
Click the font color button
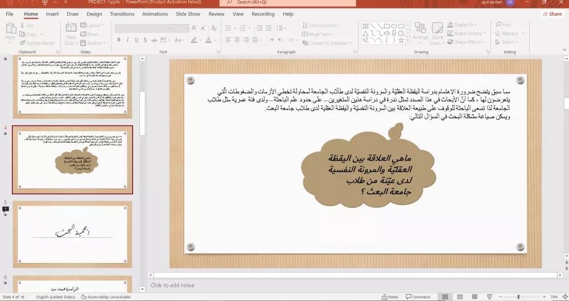tap(208, 40)
